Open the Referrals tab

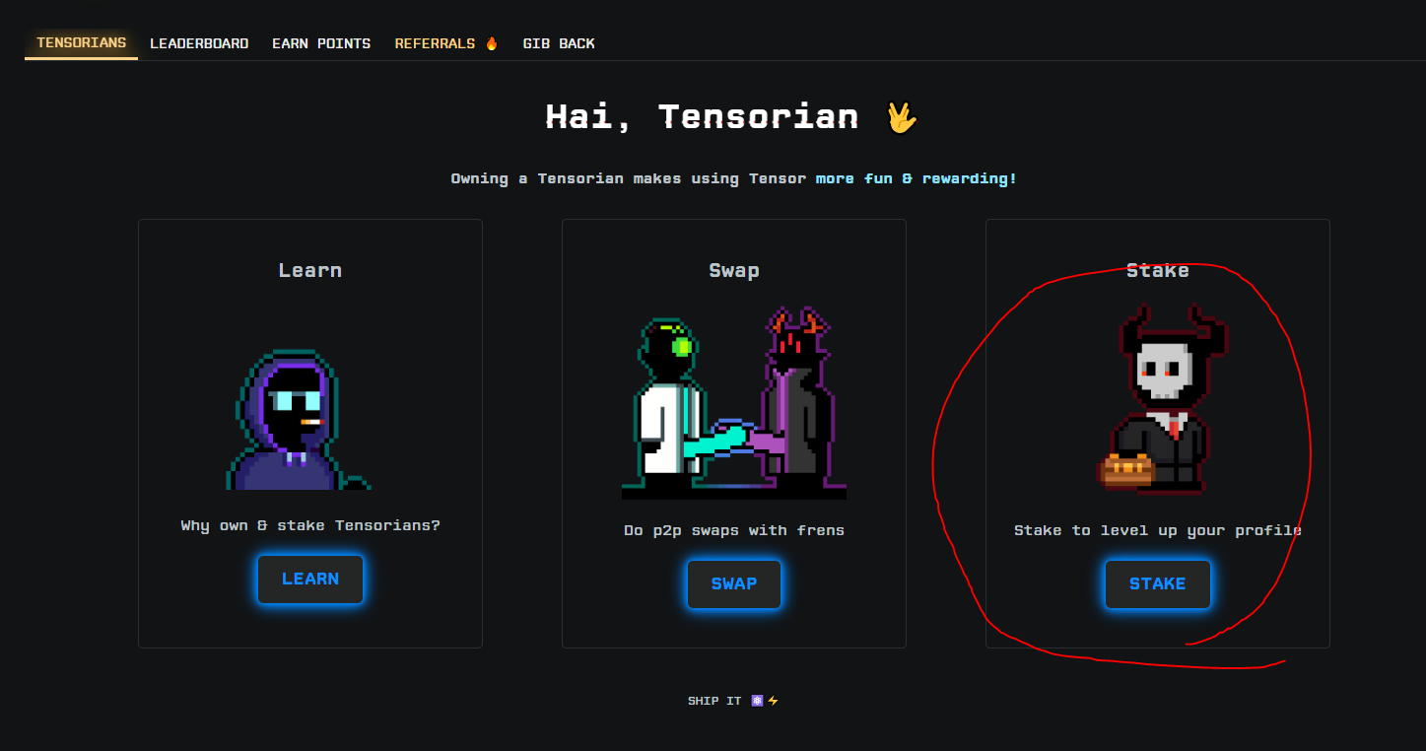point(446,43)
